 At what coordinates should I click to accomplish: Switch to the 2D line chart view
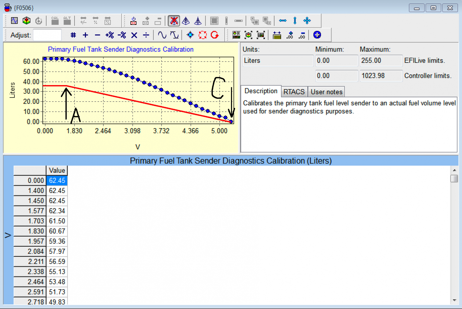coord(14,21)
